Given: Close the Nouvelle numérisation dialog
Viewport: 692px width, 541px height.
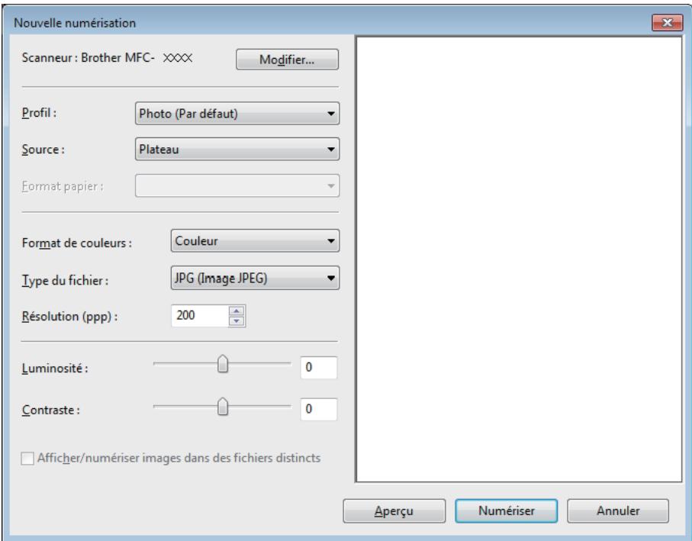Looking at the screenshot, I should 668,22.
